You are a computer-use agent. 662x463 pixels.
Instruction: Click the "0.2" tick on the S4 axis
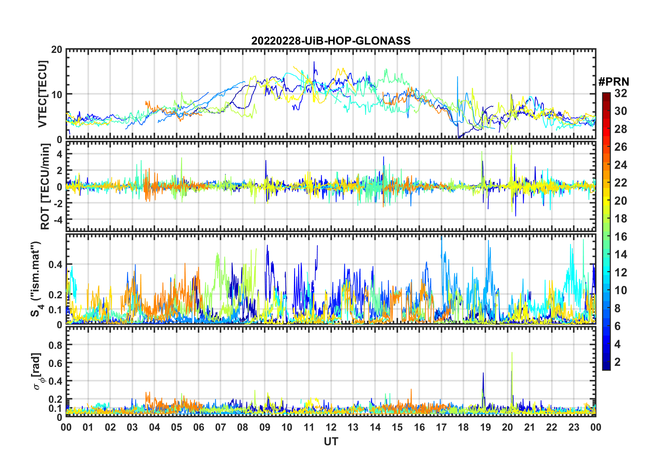click(x=56, y=295)
